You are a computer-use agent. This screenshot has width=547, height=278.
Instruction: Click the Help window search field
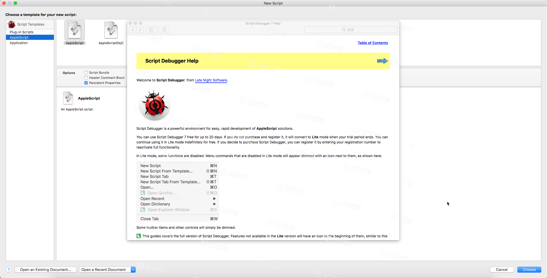click(x=351, y=30)
